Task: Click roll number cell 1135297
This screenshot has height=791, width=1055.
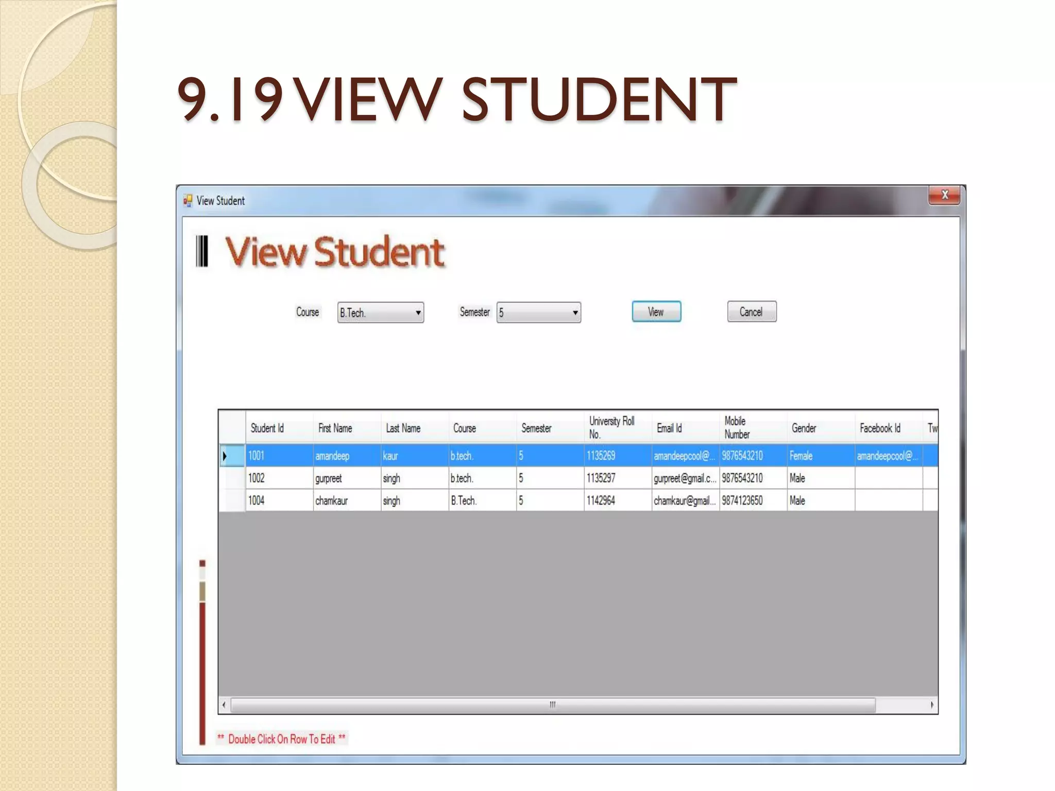Action: (x=618, y=478)
